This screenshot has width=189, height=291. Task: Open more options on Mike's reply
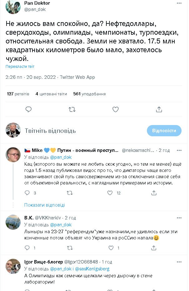coord(179,150)
